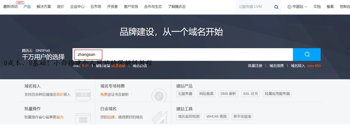Open the 合作与生态 menu
This screenshot has width=350, height=131.
coord(153,7)
